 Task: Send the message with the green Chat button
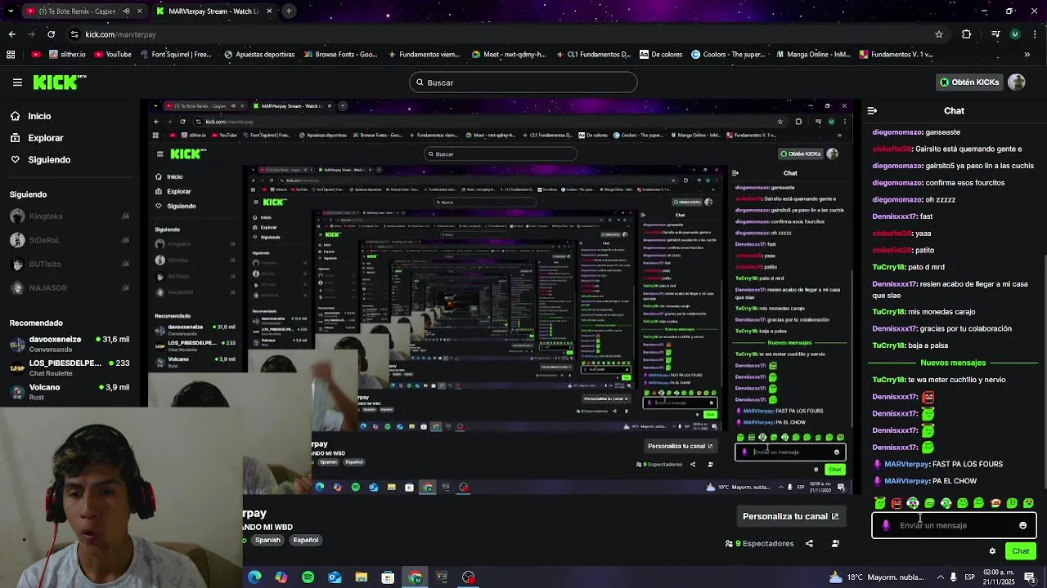[x=1020, y=551]
